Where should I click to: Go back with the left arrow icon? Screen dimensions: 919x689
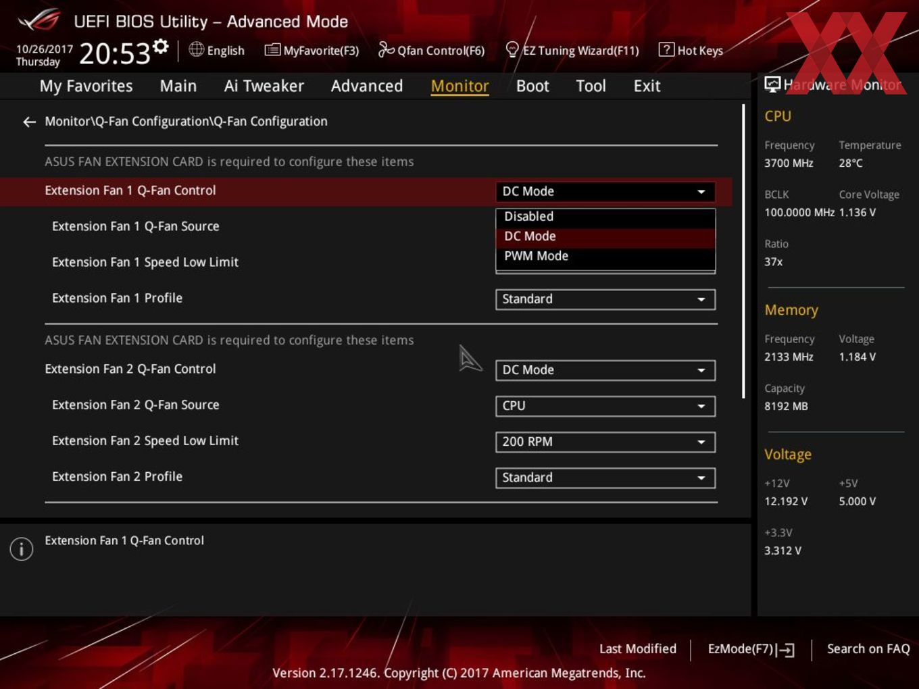point(29,122)
